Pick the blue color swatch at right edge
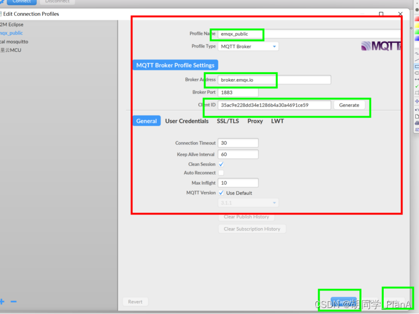This screenshot has height=314, width=419. pos(417,38)
